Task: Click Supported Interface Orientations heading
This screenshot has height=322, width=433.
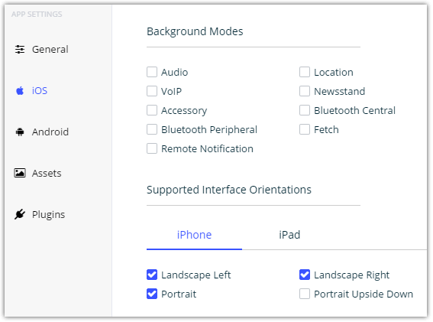Action: (x=229, y=190)
